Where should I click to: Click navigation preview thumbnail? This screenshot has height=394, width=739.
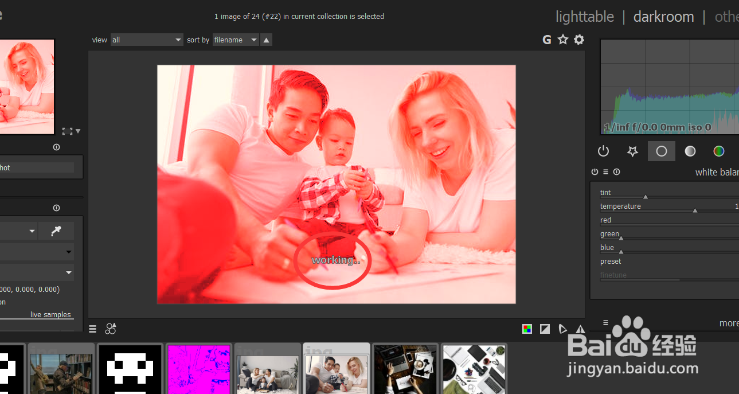point(27,87)
